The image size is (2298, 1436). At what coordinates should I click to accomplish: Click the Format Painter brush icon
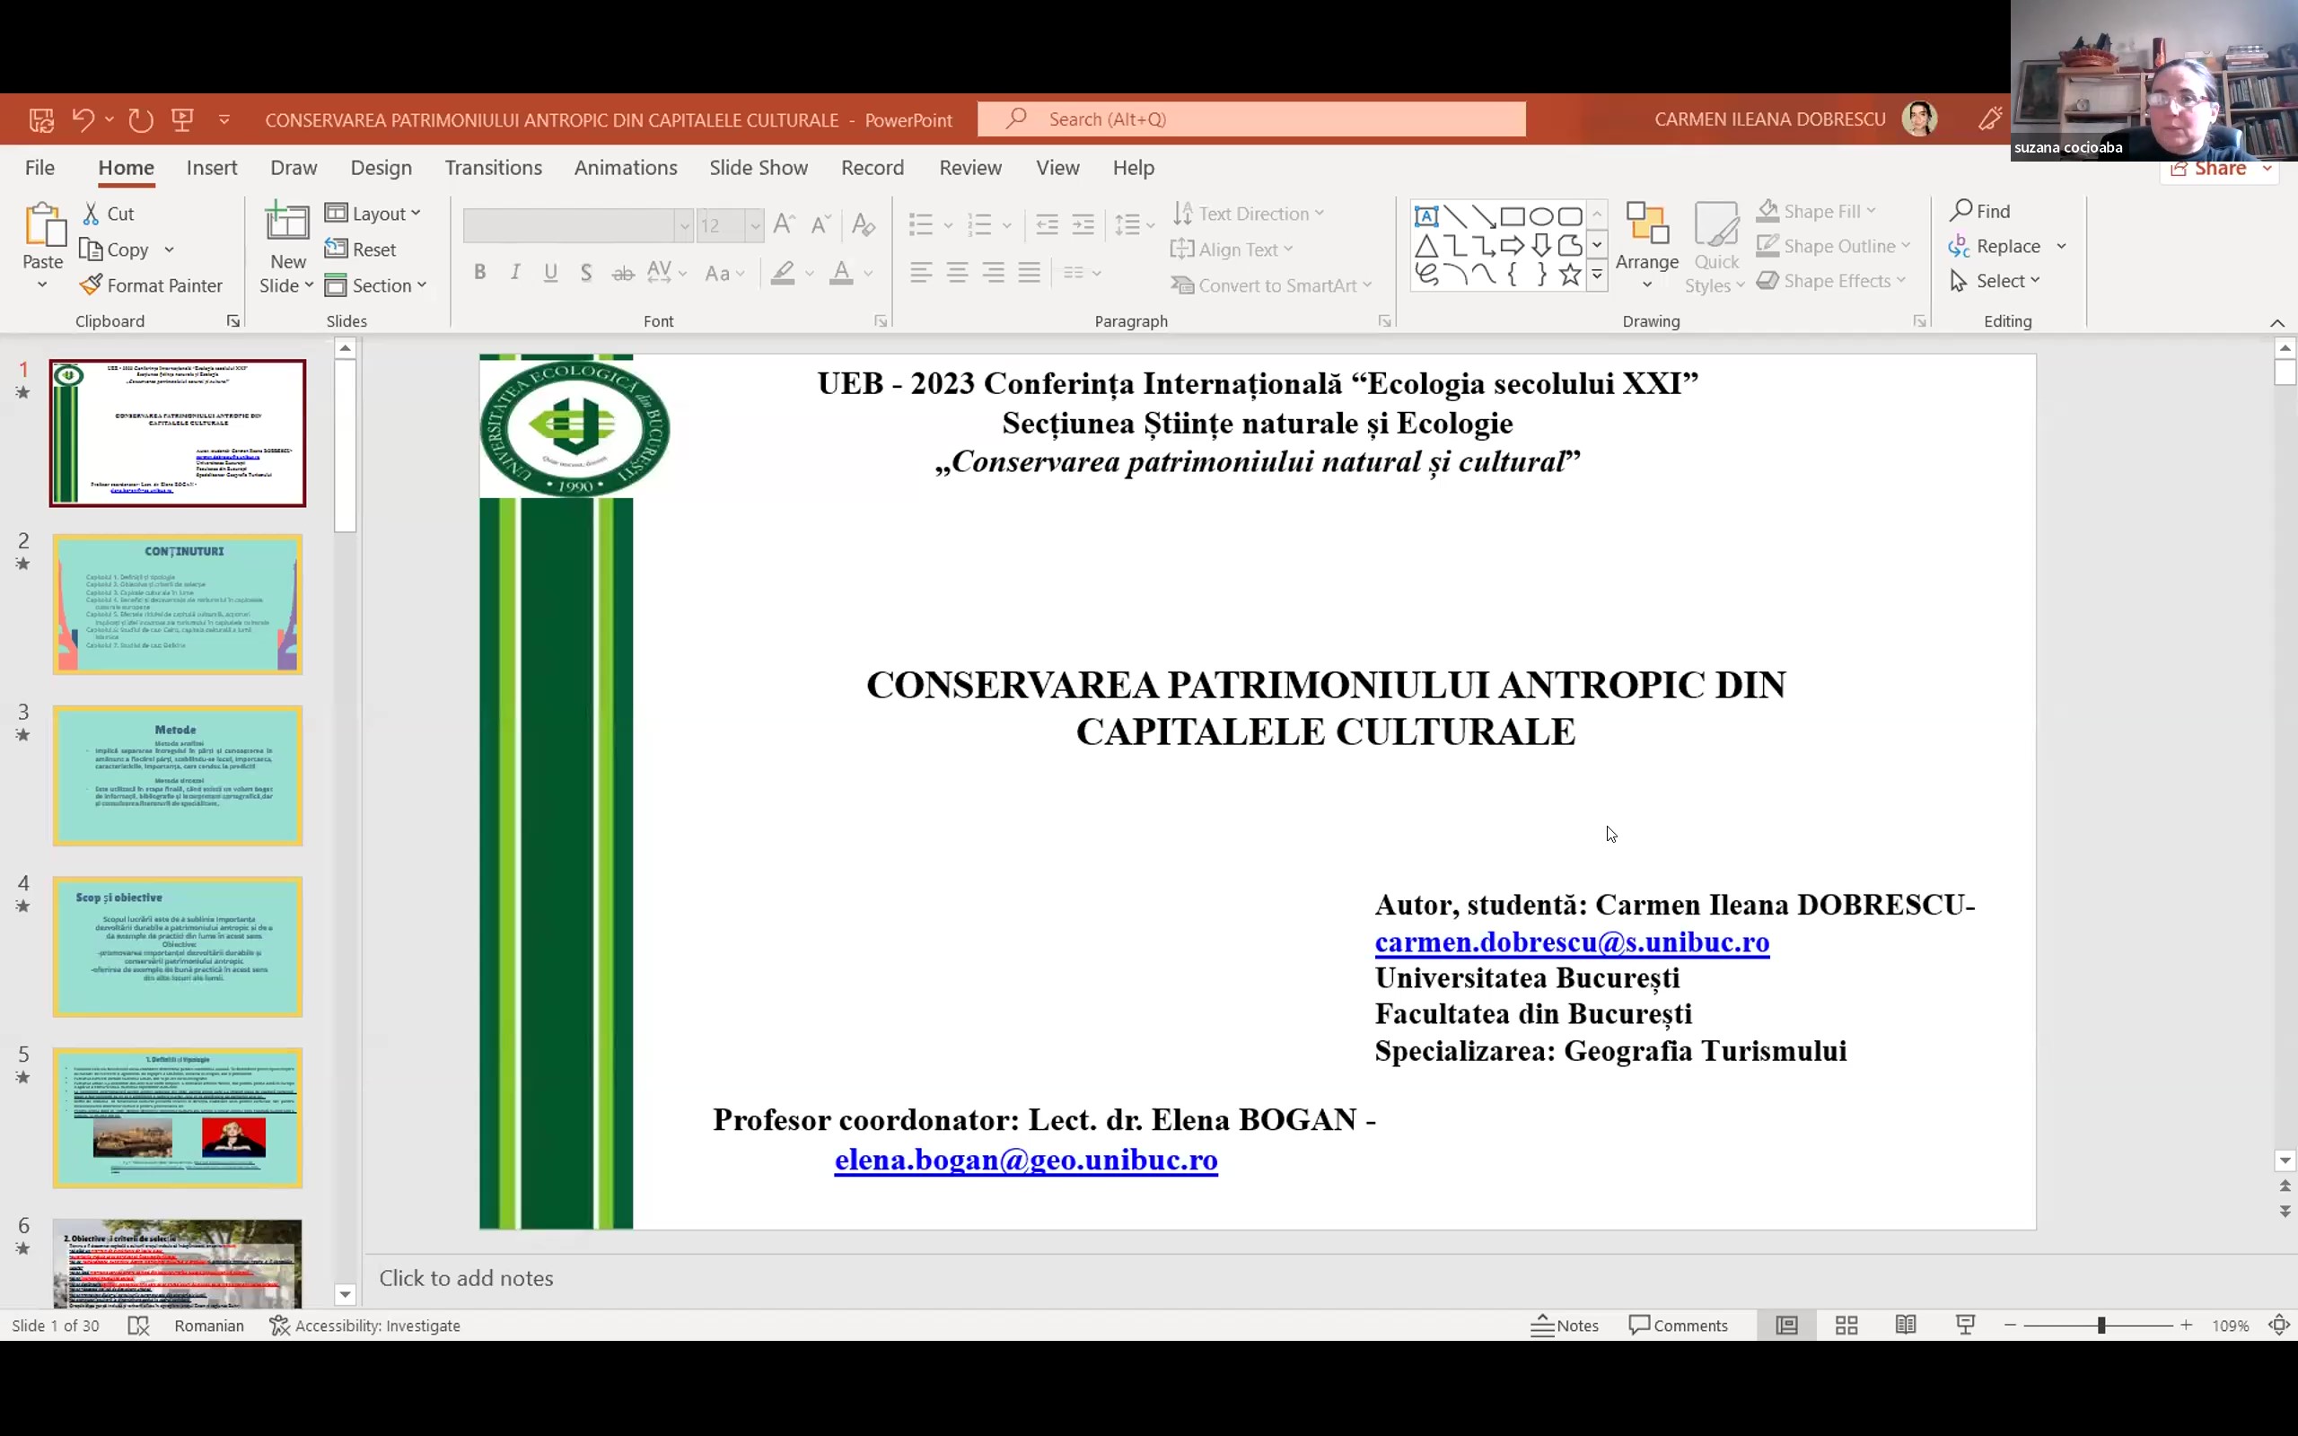(92, 285)
